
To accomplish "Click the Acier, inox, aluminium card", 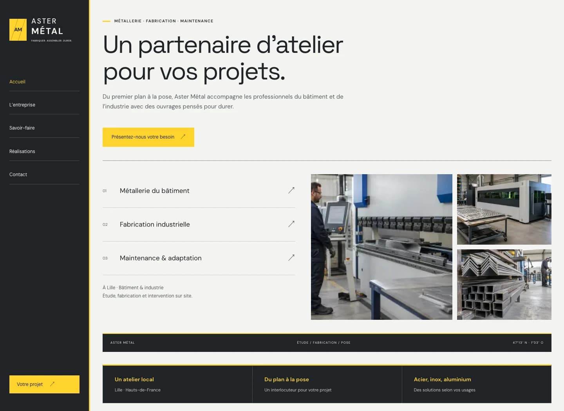I will point(477,384).
